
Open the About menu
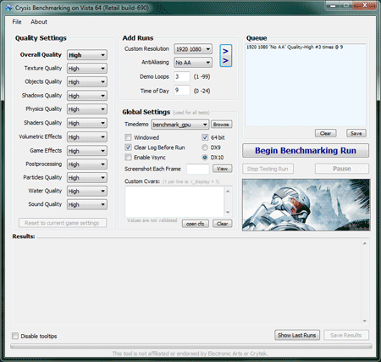39,22
